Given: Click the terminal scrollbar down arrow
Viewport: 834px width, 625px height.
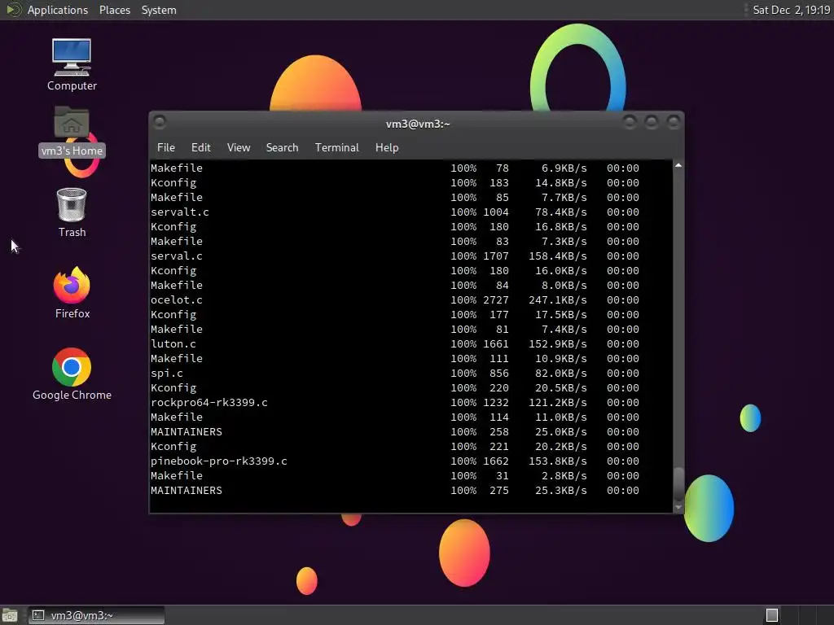Looking at the screenshot, I should pos(678,508).
